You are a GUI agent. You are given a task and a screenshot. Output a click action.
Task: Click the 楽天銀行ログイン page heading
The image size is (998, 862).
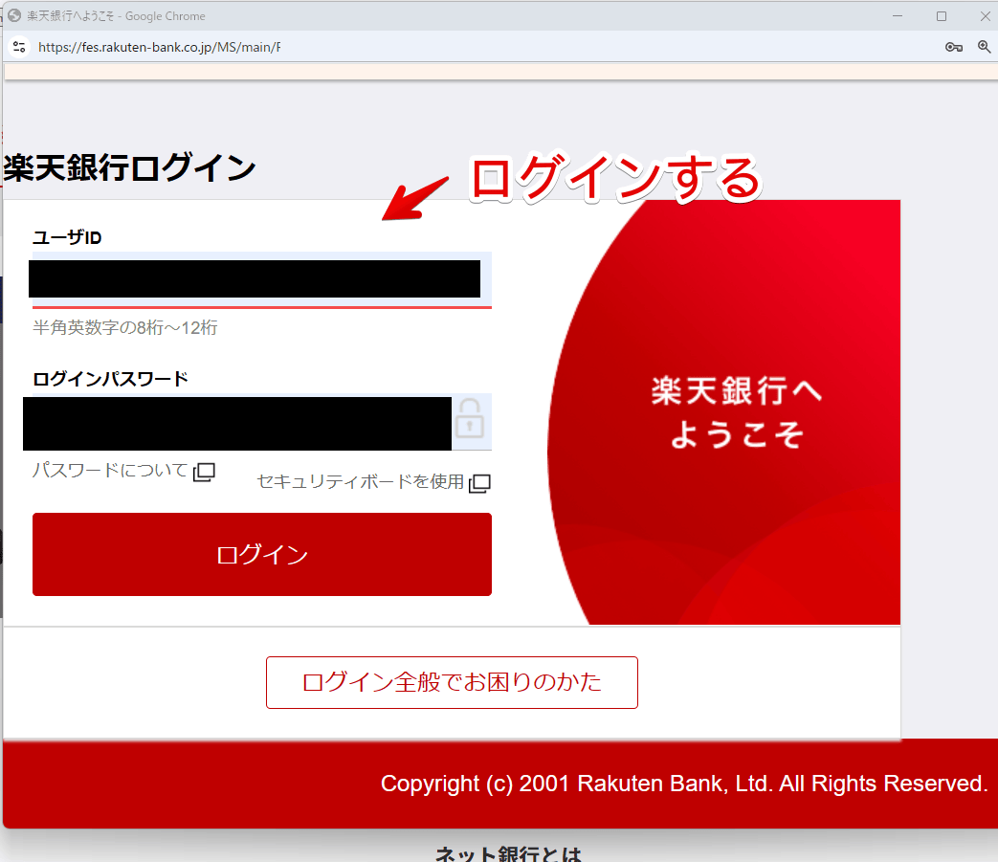click(x=130, y=168)
